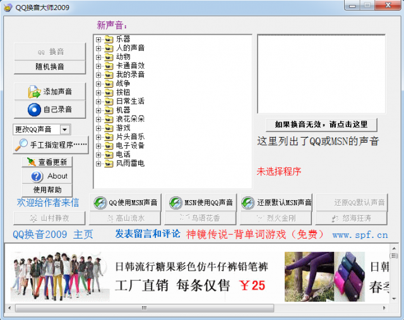404x320 pixels.
Task: Select the 游戏 folder in tree
Action: tap(122, 127)
